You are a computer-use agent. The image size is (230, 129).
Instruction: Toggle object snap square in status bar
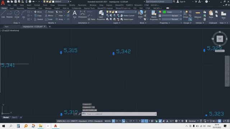pos(146,121)
